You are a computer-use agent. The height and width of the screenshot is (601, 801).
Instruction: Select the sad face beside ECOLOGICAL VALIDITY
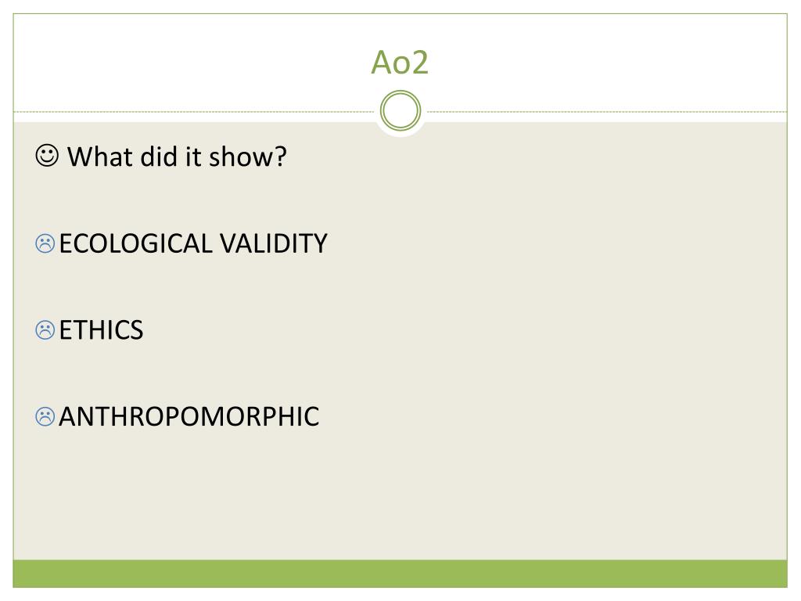(45, 243)
